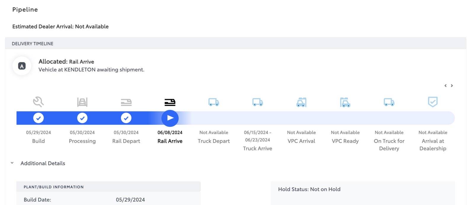The image size is (474, 205).
Task: Click the Arrival at Dealership label
Action: [x=433, y=145]
